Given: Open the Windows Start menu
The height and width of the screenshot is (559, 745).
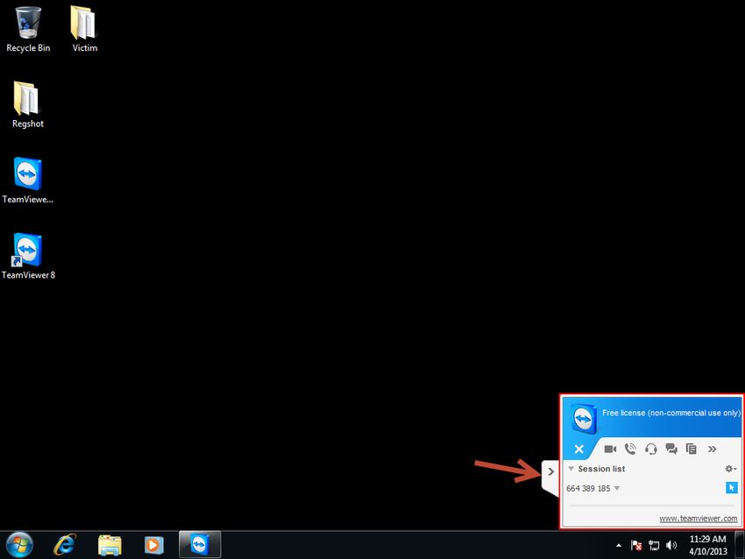Looking at the screenshot, I should 19,545.
